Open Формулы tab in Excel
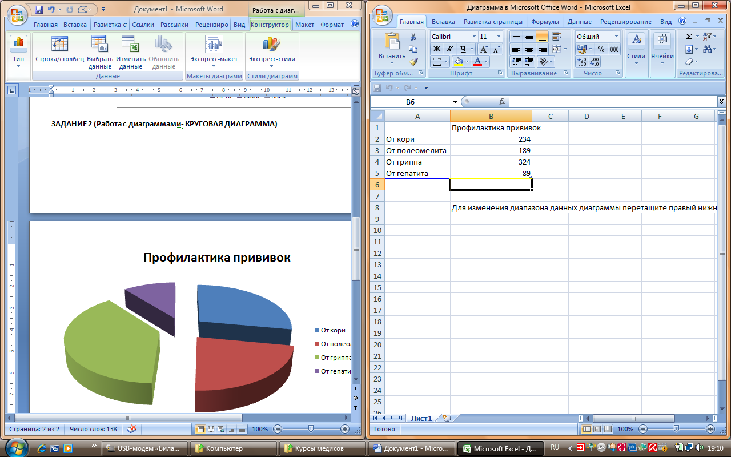The width and height of the screenshot is (731, 457). 545,22
